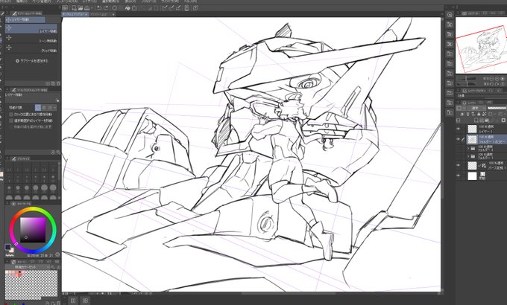Open the 編集(E) menu in menu bar
Image resolution: width=507 pixels, height=305 pixels.
(x=22, y=1)
